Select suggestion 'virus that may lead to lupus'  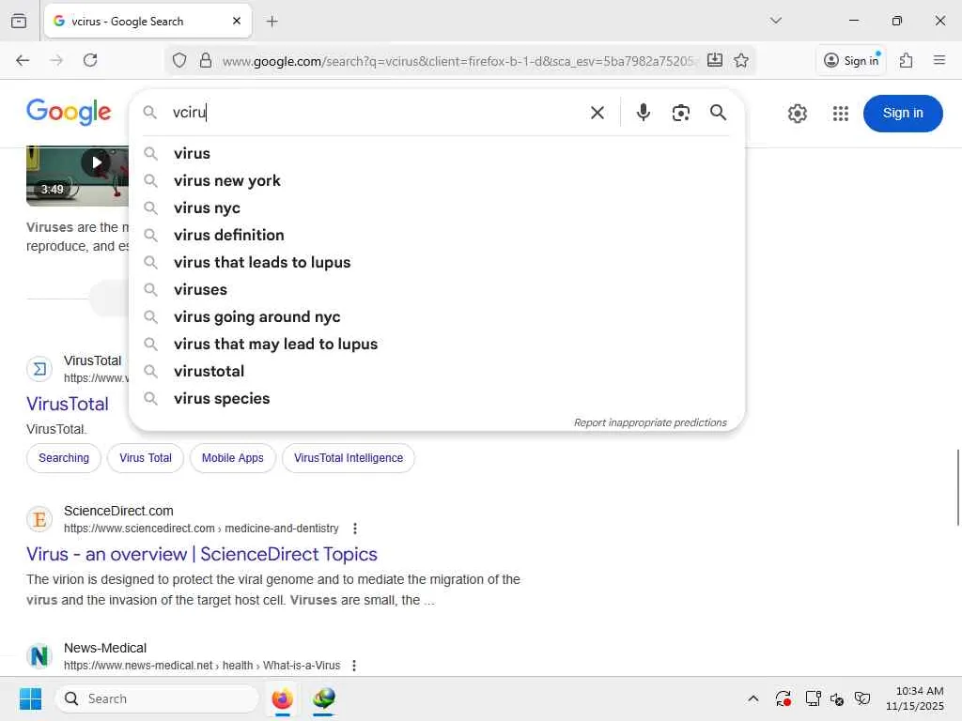437,344
